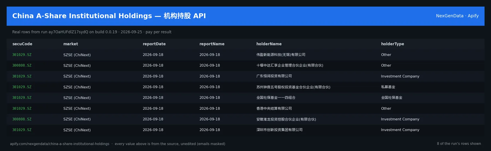Click the holderName column header
The height and width of the screenshot is (151, 491).
point(269,44)
